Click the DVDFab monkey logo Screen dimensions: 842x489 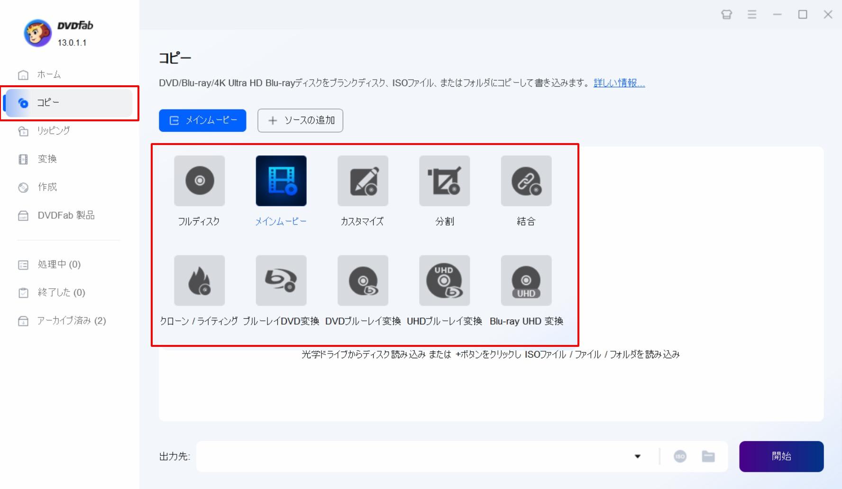click(37, 33)
